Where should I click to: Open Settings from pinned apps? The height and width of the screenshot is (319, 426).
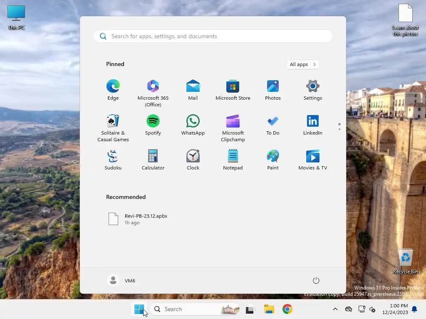tap(313, 90)
